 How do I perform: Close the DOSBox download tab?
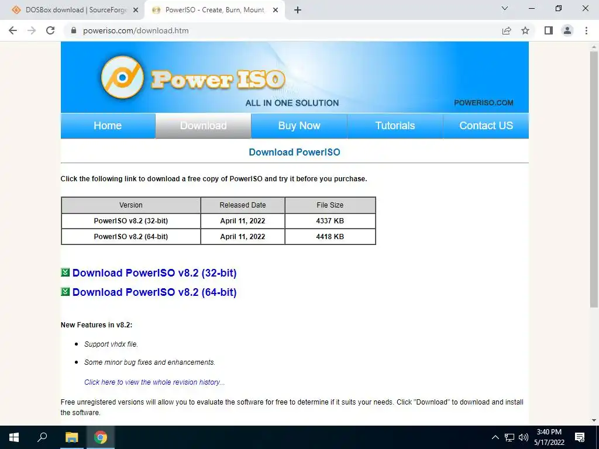point(136,11)
